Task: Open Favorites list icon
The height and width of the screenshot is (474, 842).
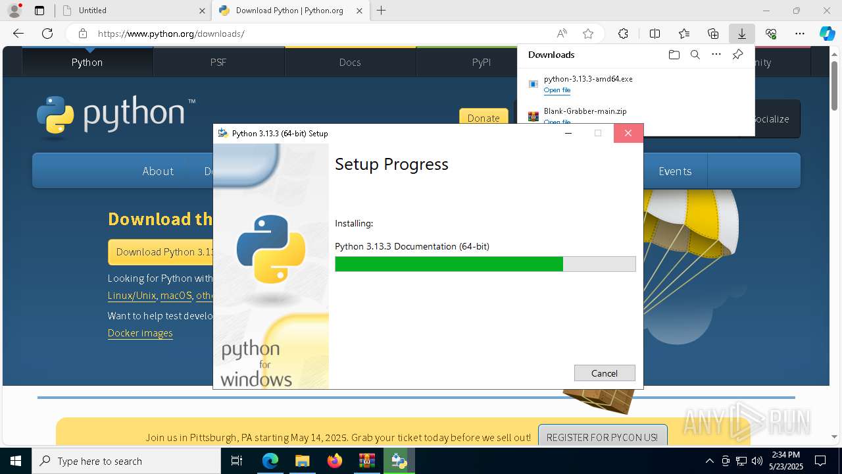Action: [684, 34]
